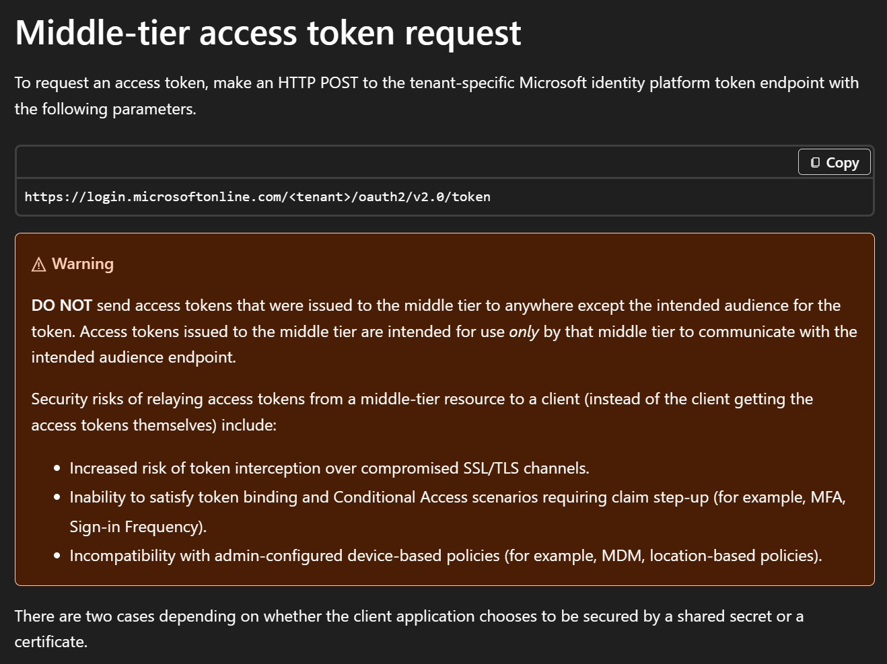The height and width of the screenshot is (664, 887).
Task: Click the sentence about shared secret or certificate
Action: tap(409, 628)
